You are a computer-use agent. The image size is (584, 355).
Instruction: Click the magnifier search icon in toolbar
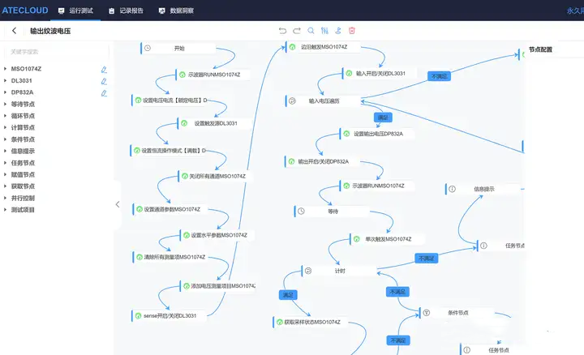click(311, 31)
